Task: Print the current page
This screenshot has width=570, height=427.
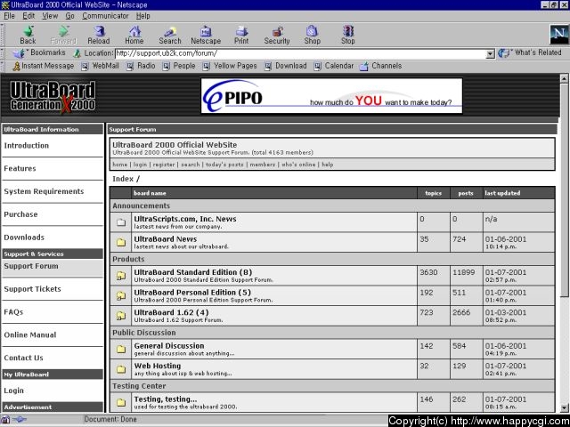Action: (x=241, y=36)
